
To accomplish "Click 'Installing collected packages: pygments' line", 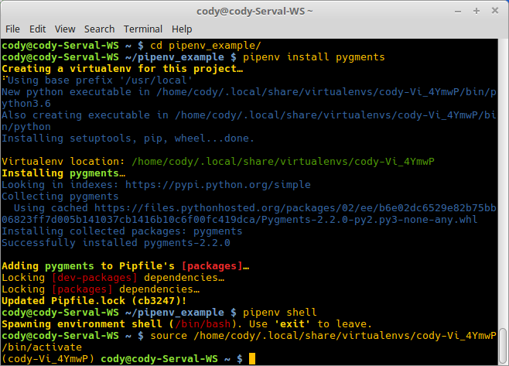I will point(122,231).
